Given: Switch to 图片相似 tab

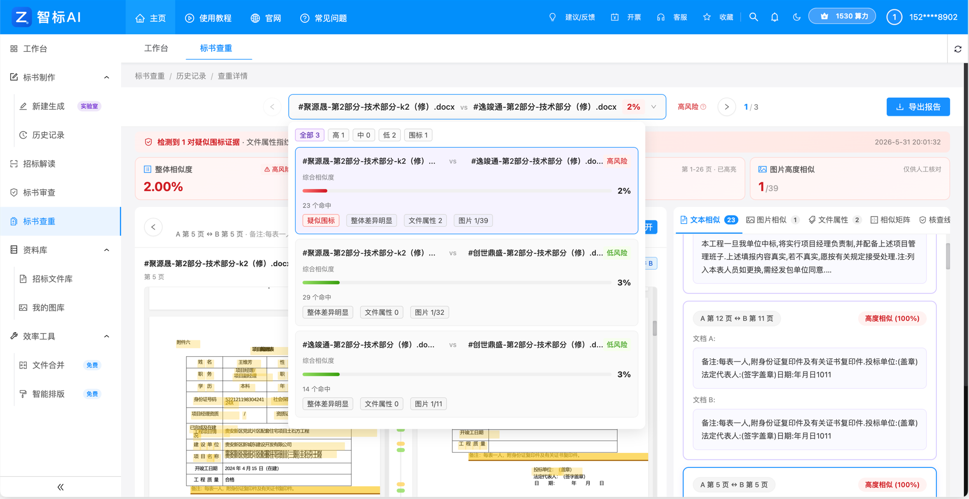Looking at the screenshot, I should coord(772,220).
